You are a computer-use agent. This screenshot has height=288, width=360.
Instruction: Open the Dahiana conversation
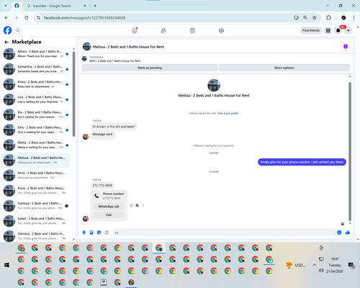click(x=36, y=236)
